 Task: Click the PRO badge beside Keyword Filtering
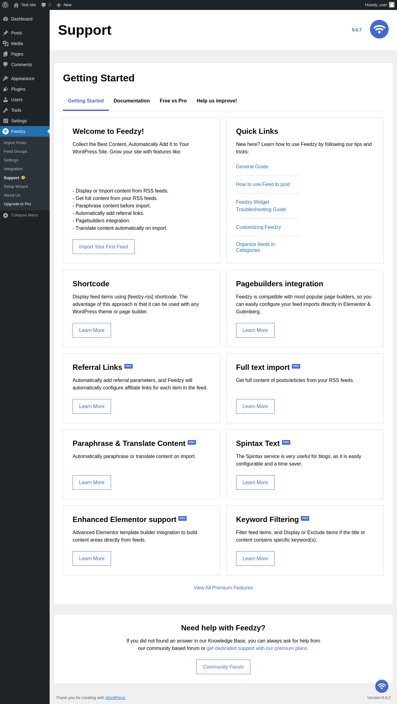pos(305,518)
